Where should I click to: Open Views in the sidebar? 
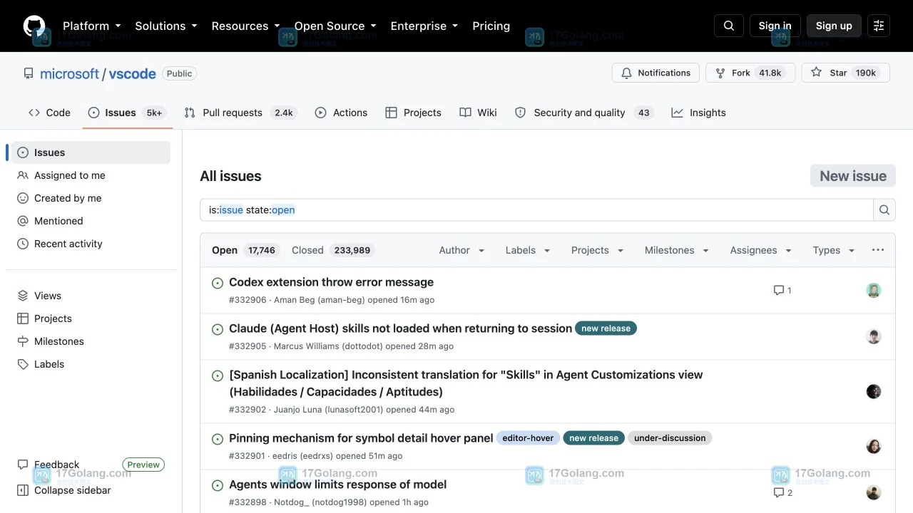tap(91, 296)
